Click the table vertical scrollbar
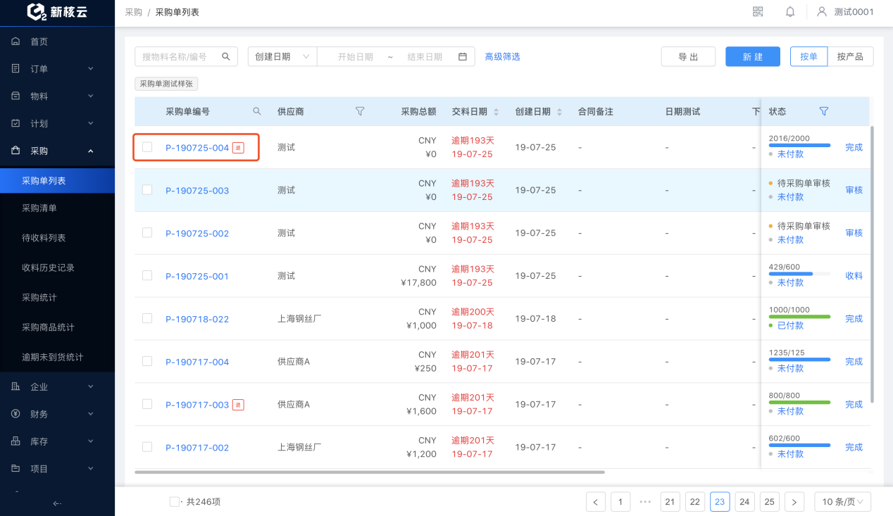The height and width of the screenshot is (516, 893). [x=873, y=264]
